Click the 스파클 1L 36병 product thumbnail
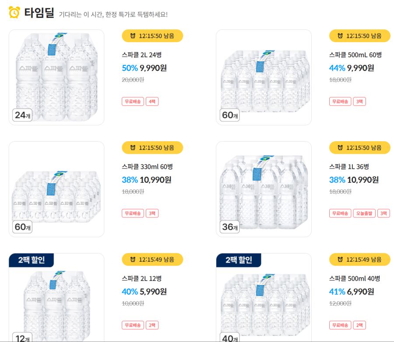The width and height of the screenshot is (394, 342). click(264, 189)
